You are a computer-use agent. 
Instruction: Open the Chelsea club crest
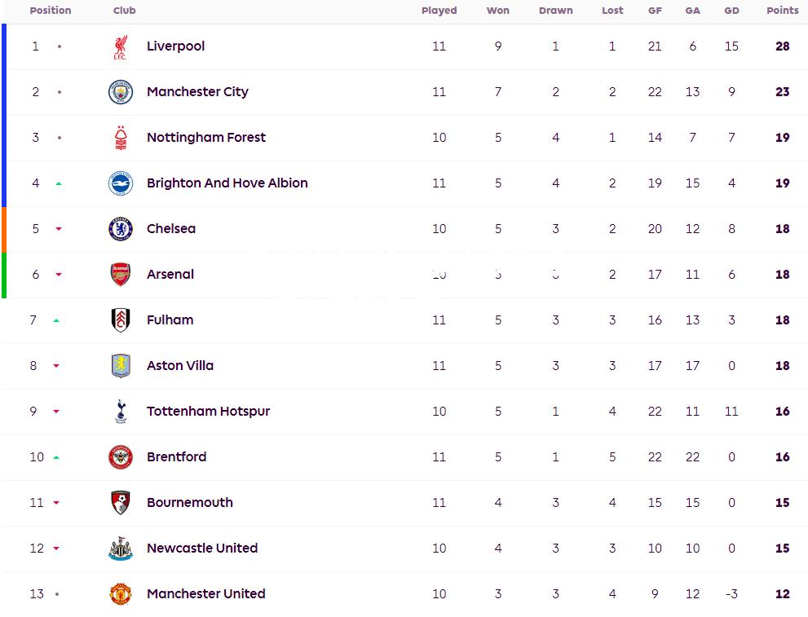pos(121,229)
